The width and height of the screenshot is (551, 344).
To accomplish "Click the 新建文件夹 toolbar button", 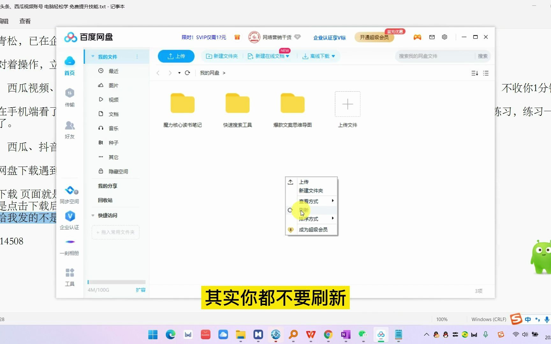I will click(x=222, y=56).
